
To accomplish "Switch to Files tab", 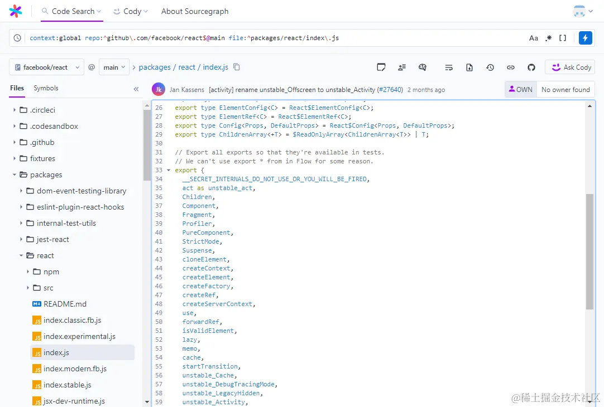I will [x=17, y=88].
